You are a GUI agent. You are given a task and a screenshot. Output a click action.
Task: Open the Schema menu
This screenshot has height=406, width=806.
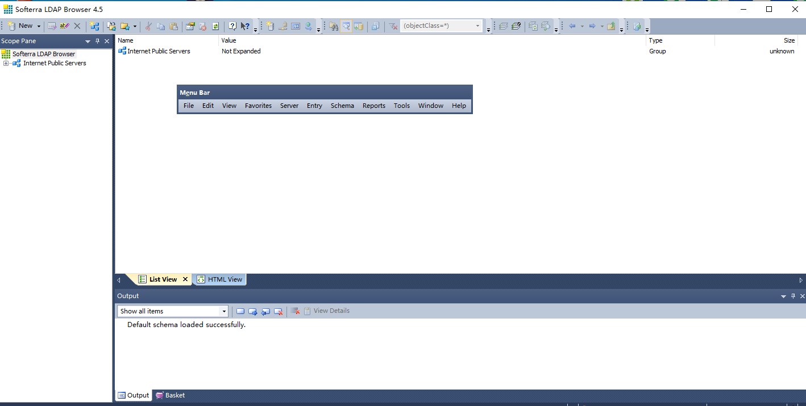click(x=342, y=106)
